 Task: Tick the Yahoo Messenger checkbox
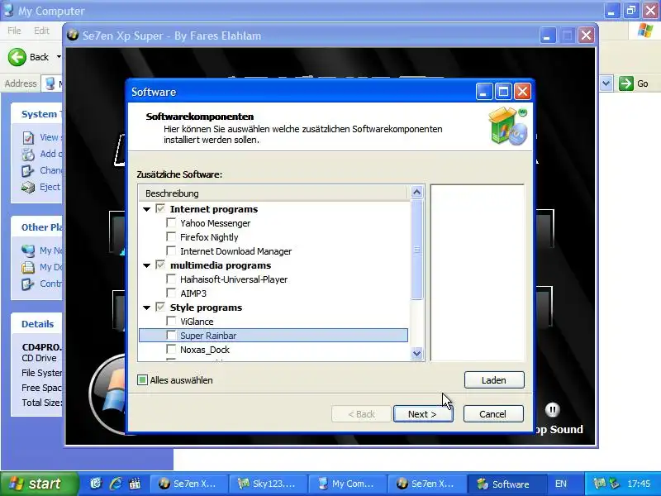(x=171, y=222)
